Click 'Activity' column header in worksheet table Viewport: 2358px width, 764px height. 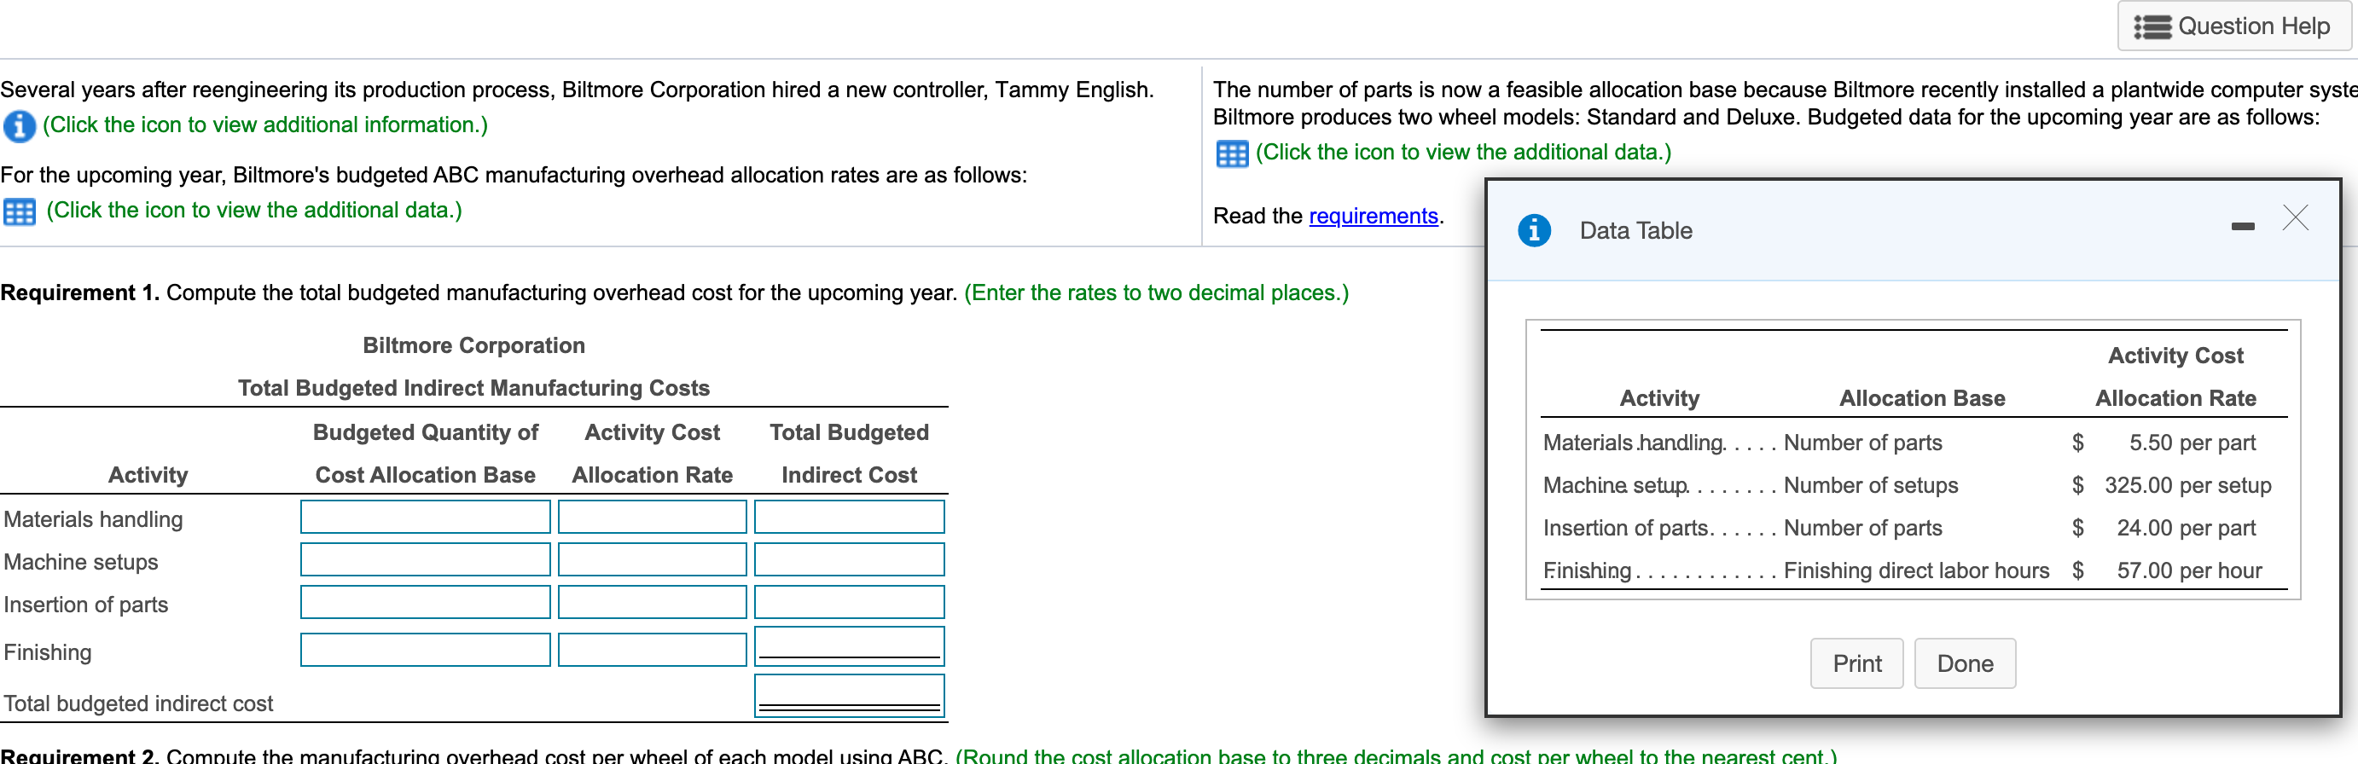point(148,475)
